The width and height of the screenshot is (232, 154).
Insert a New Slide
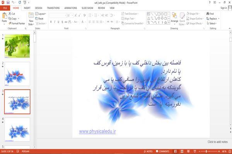(x=31, y=19)
